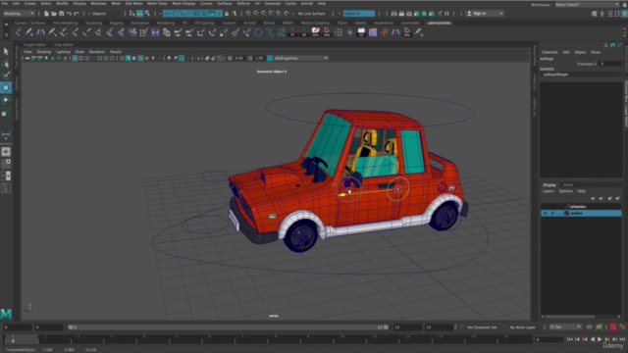Click the Open Scene folder icon

[54, 14]
